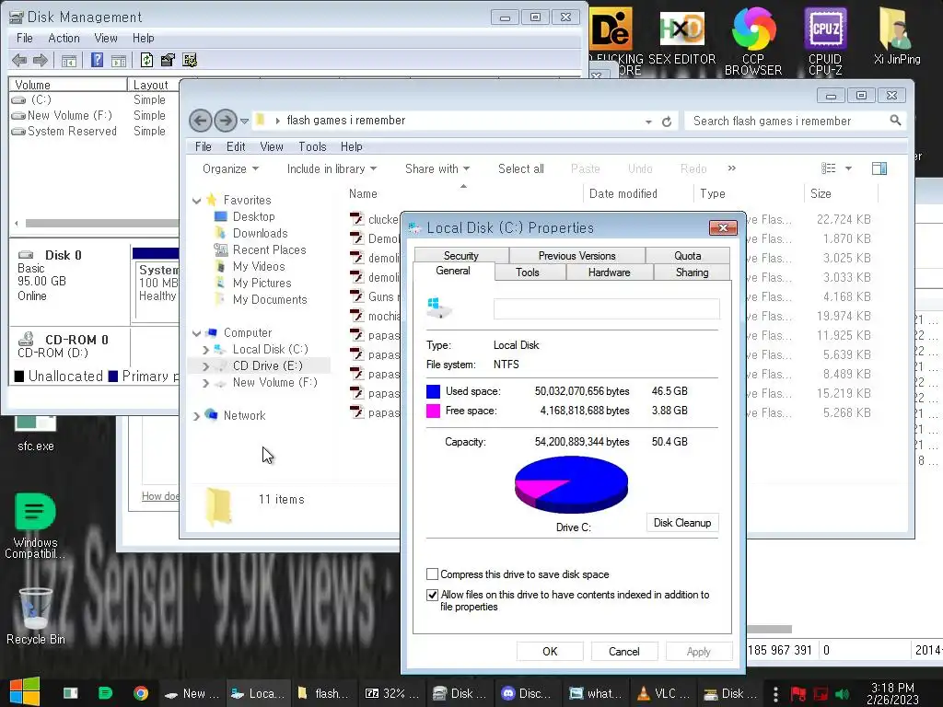This screenshot has width=943, height=707.
Task: Switch to Previous Versions tab
Action: pos(576,256)
